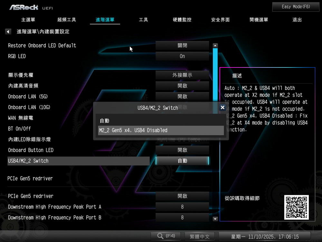Click Downstream High Frequency Peak Port A value
Viewport: 322px width, 242px height.
(182, 207)
